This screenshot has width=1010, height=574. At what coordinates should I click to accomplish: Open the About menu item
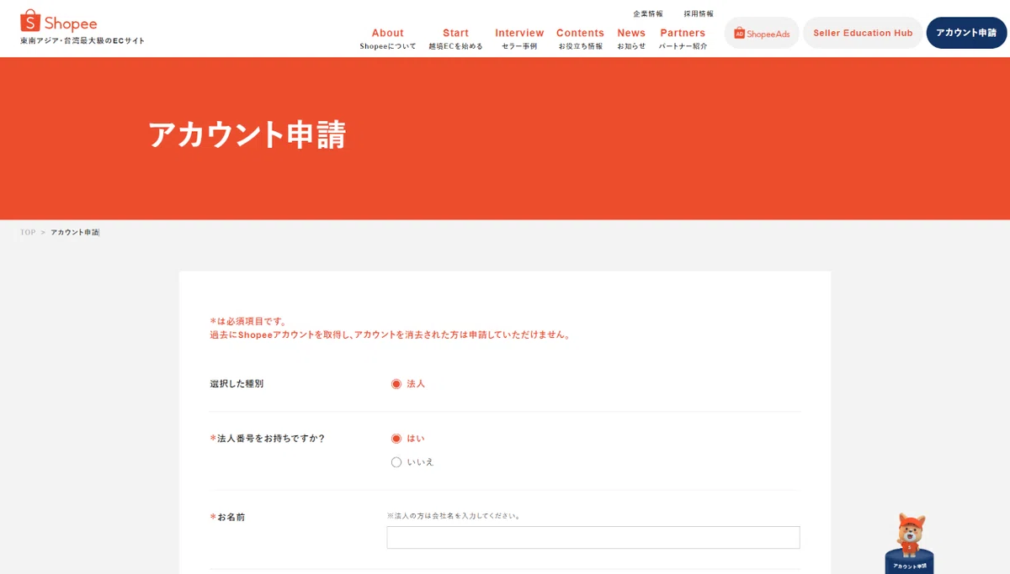click(387, 39)
